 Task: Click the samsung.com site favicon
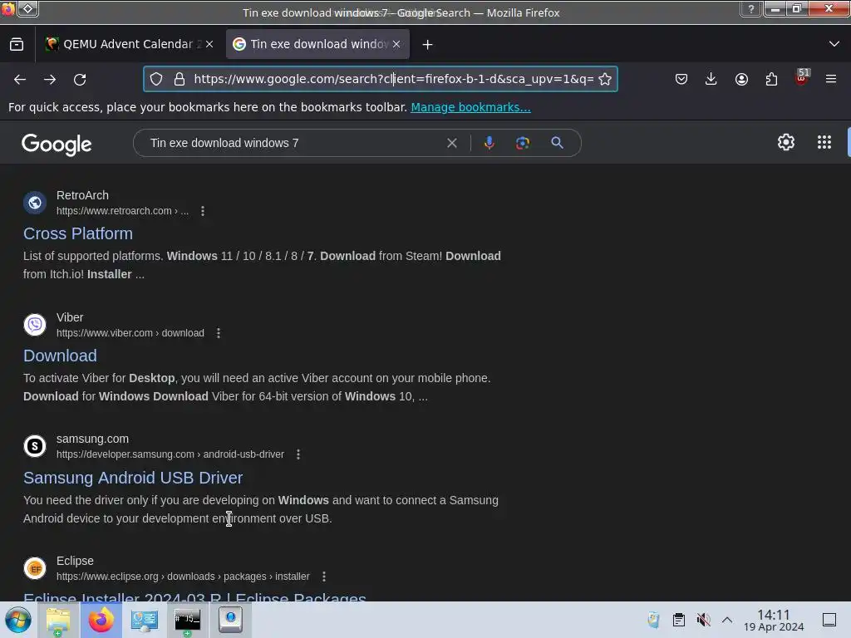tap(35, 446)
